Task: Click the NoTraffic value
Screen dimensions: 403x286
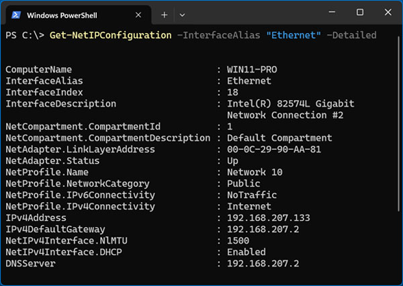Action: point(252,195)
